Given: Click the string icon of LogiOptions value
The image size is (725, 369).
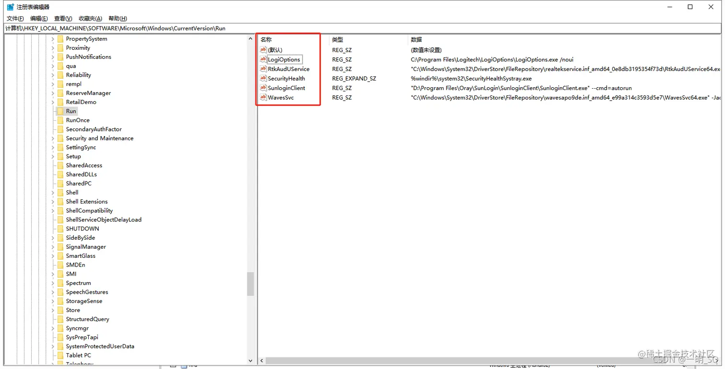Looking at the screenshot, I should [x=263, y=59].
